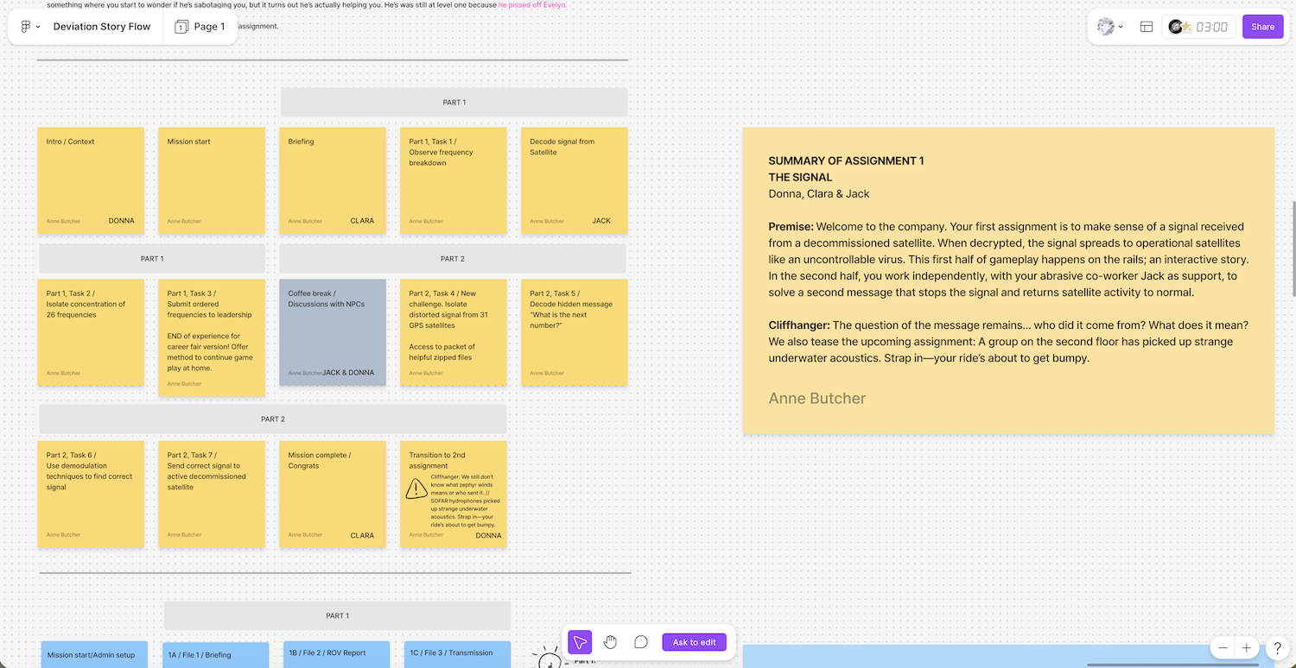Click the vertical scrollbar on the right edge

[1293, 249]
